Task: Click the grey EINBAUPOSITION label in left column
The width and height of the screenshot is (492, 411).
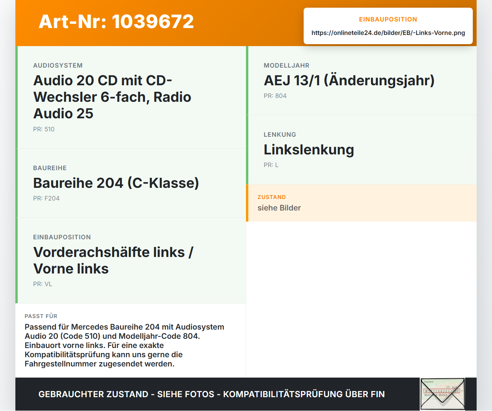Action: [x=62, y=237]
